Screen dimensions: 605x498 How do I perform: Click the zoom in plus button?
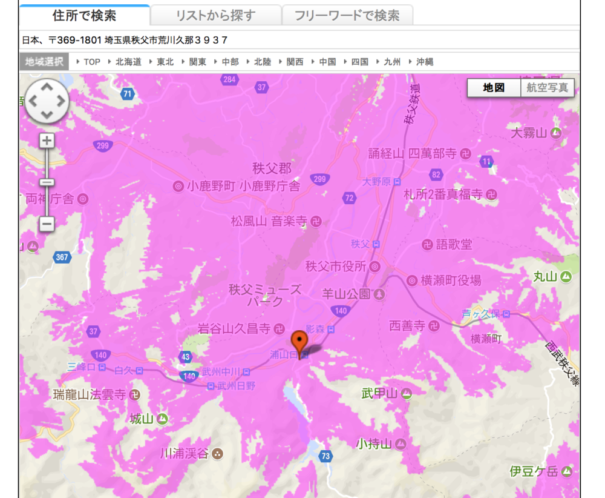[47, 141]
